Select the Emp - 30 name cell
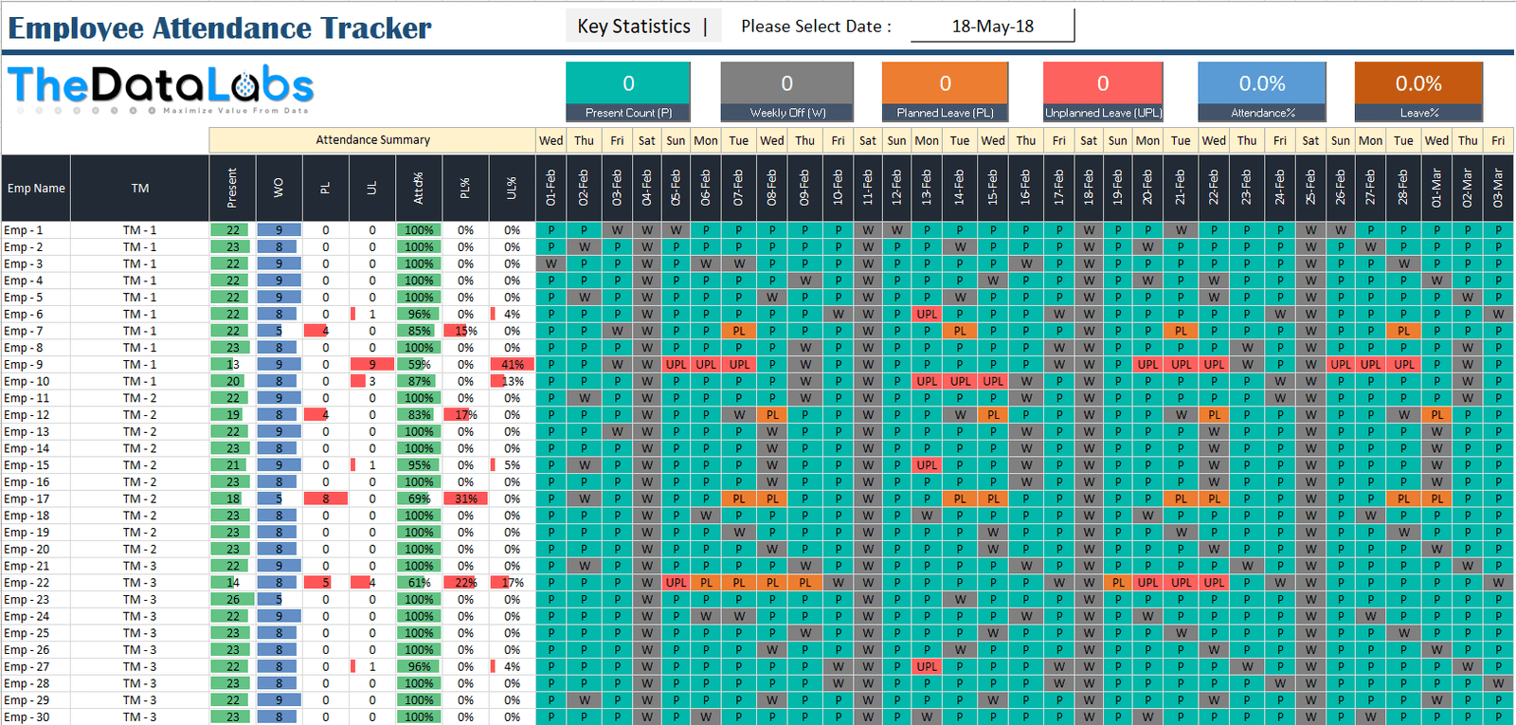The width and height of the screenshot is (1516, 725). tap(36, 717)
